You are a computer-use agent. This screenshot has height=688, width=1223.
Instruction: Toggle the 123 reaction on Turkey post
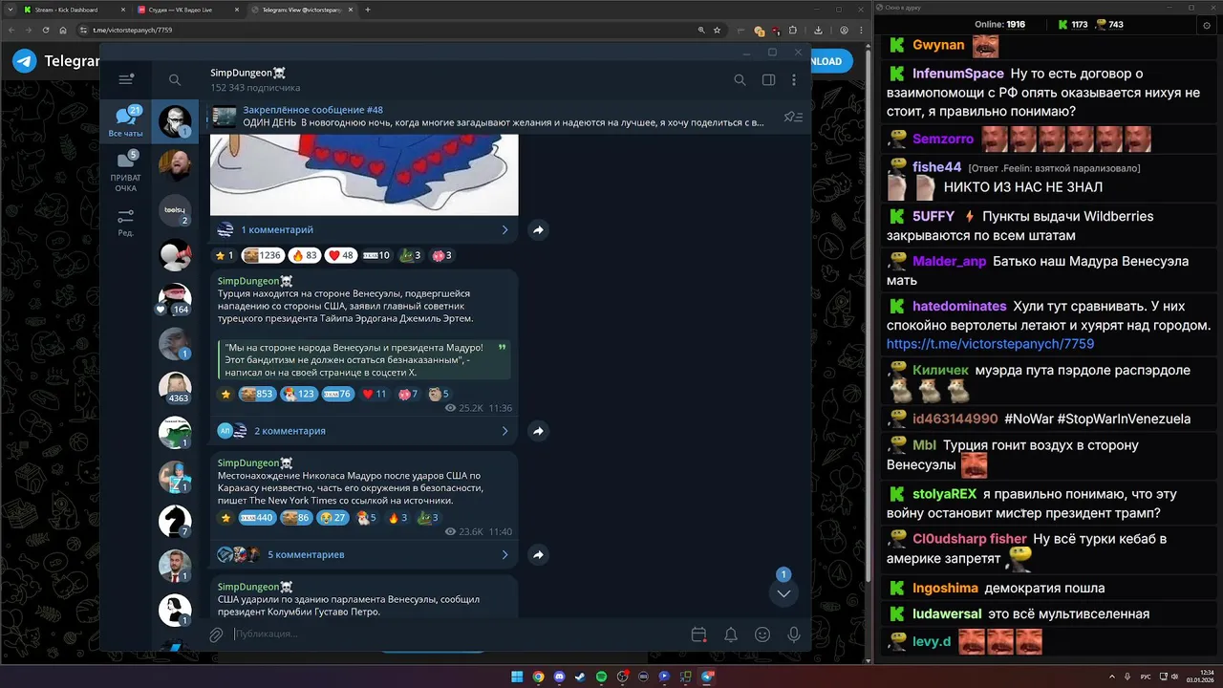[x=299, y=394]
